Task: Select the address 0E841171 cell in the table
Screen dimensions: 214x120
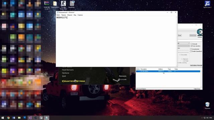Action: point(161,71)
